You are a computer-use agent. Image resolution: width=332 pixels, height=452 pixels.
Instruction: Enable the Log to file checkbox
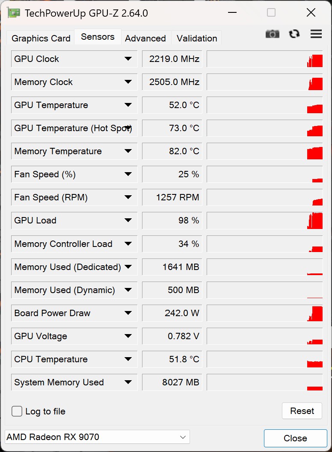(x=17, y=411)
